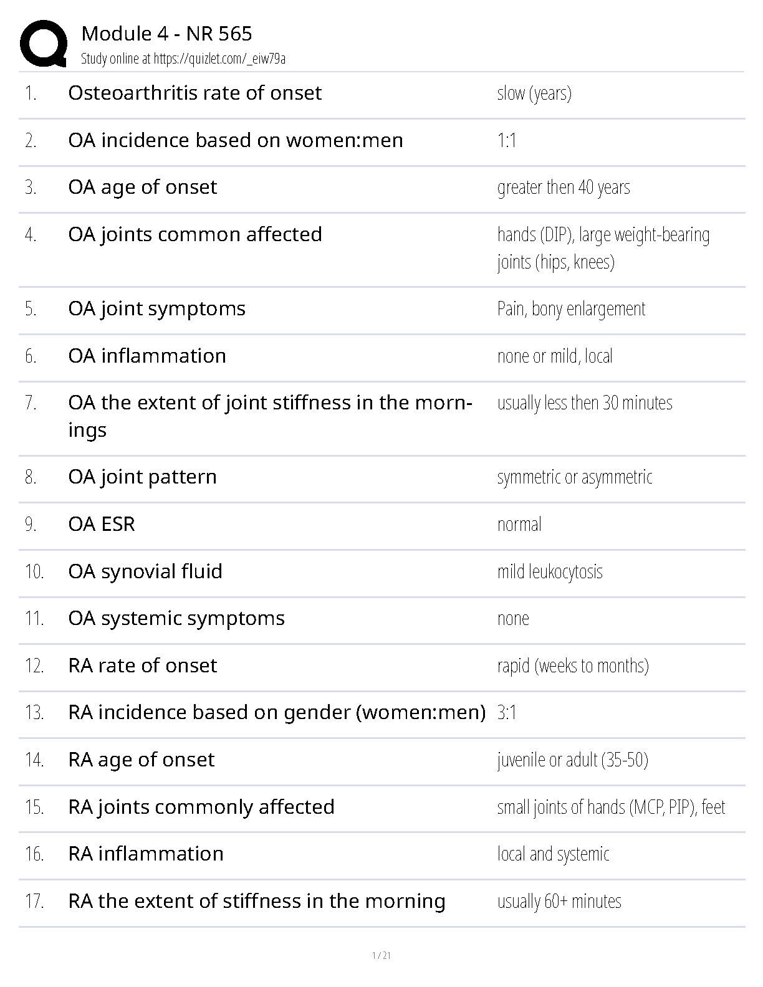Select the OA inflammation term
Image resolution: width=763 pixels, height=987 pixels.
coord(147,356)
